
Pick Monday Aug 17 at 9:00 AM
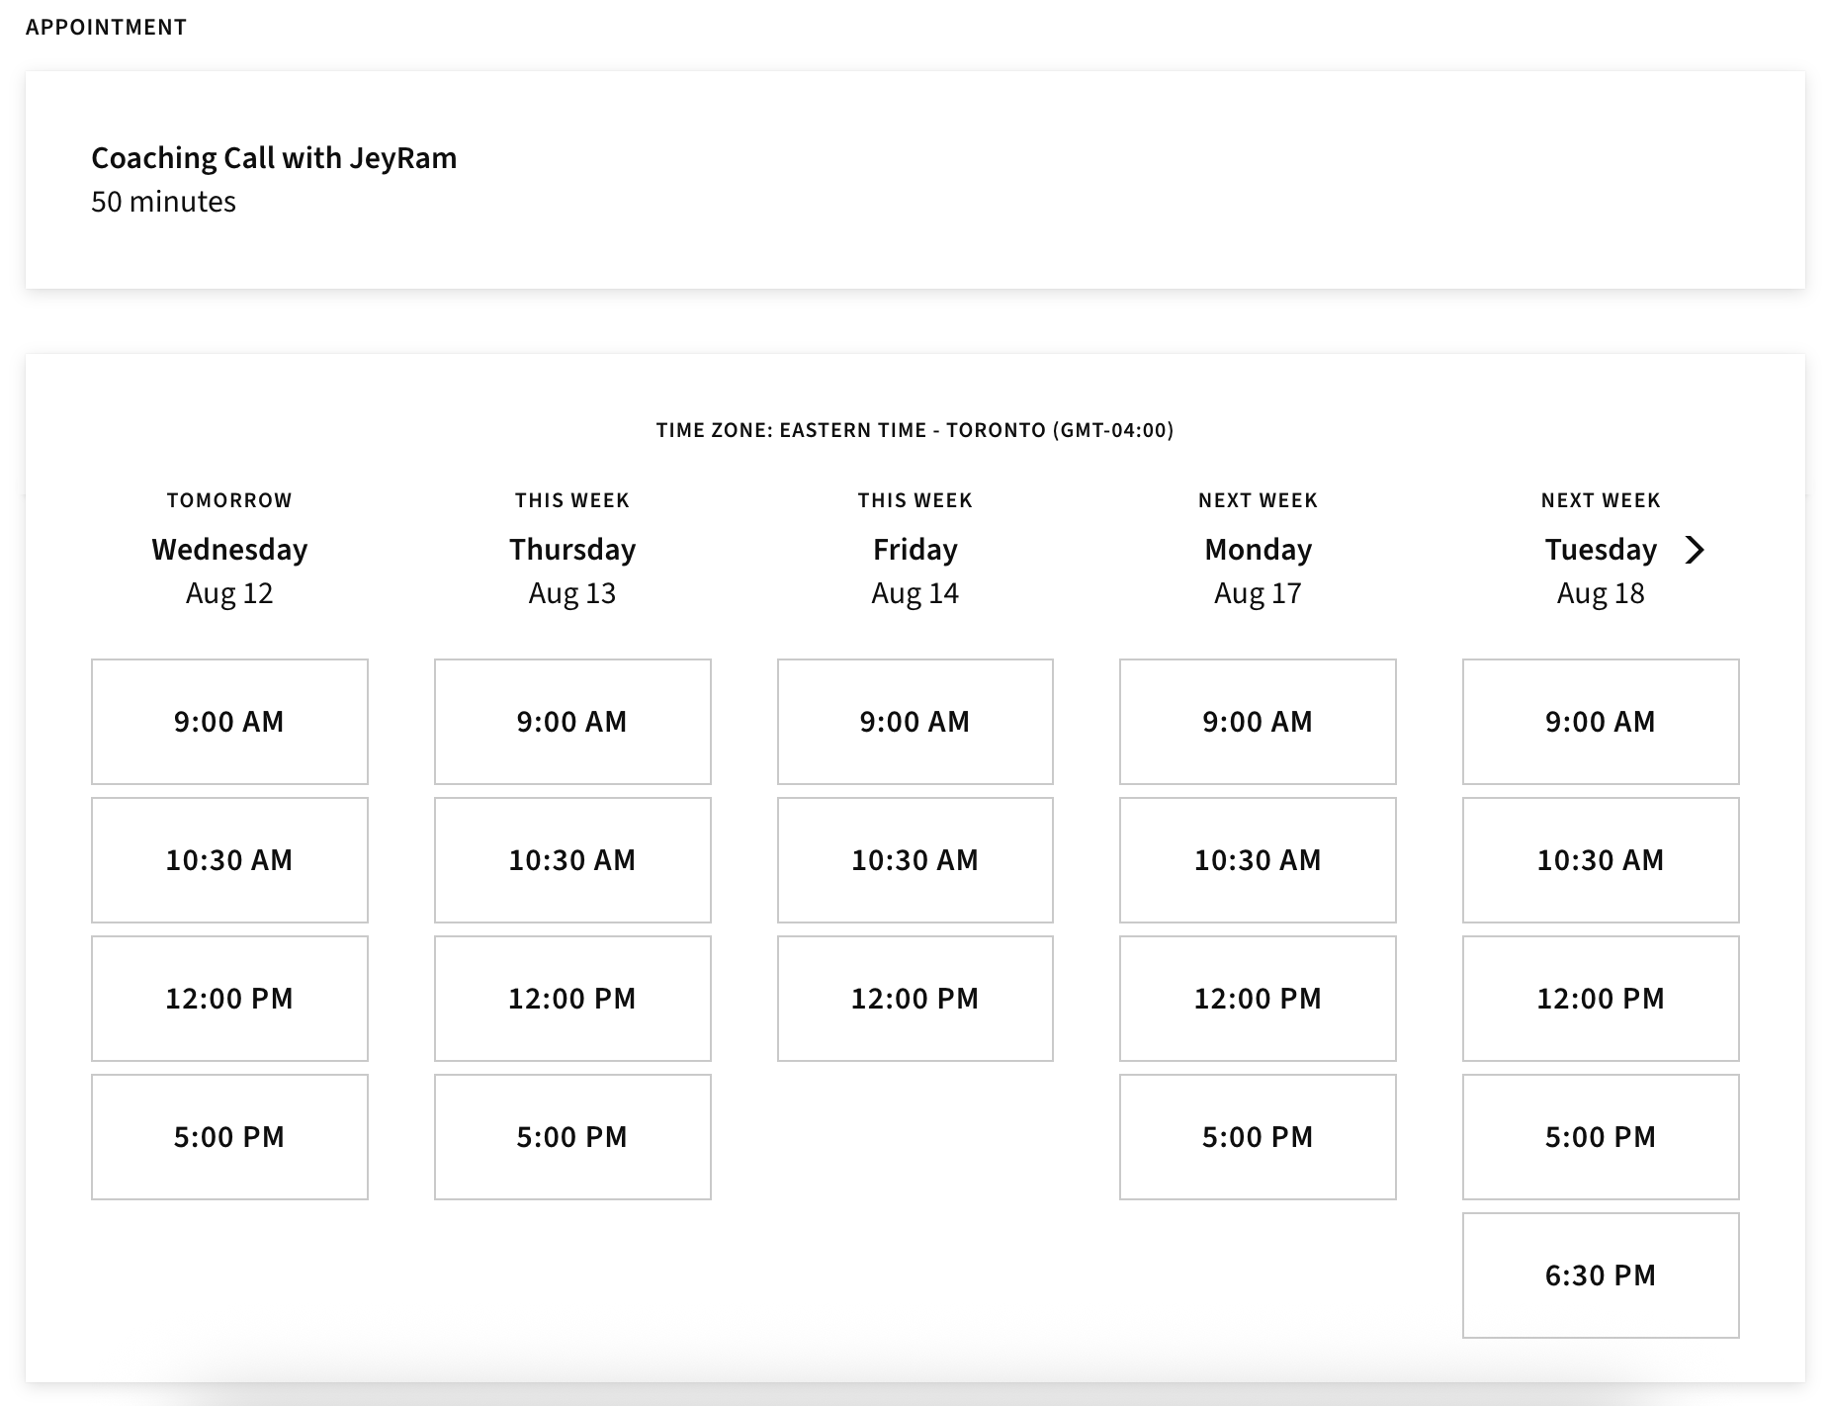pos(1258,722)
